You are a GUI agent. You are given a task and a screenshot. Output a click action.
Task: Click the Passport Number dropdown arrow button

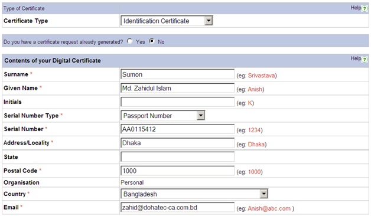point(200,116)
